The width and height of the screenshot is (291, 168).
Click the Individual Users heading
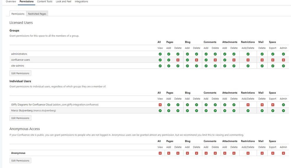tap(20, 81)
